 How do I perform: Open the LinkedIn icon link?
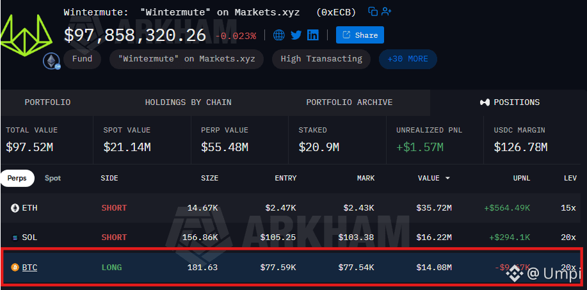(313, 35)
